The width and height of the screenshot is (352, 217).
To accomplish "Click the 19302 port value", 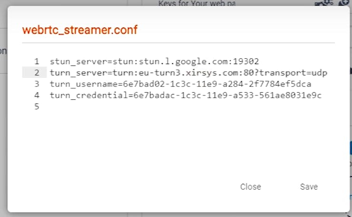I will click(x=246, y=61).
